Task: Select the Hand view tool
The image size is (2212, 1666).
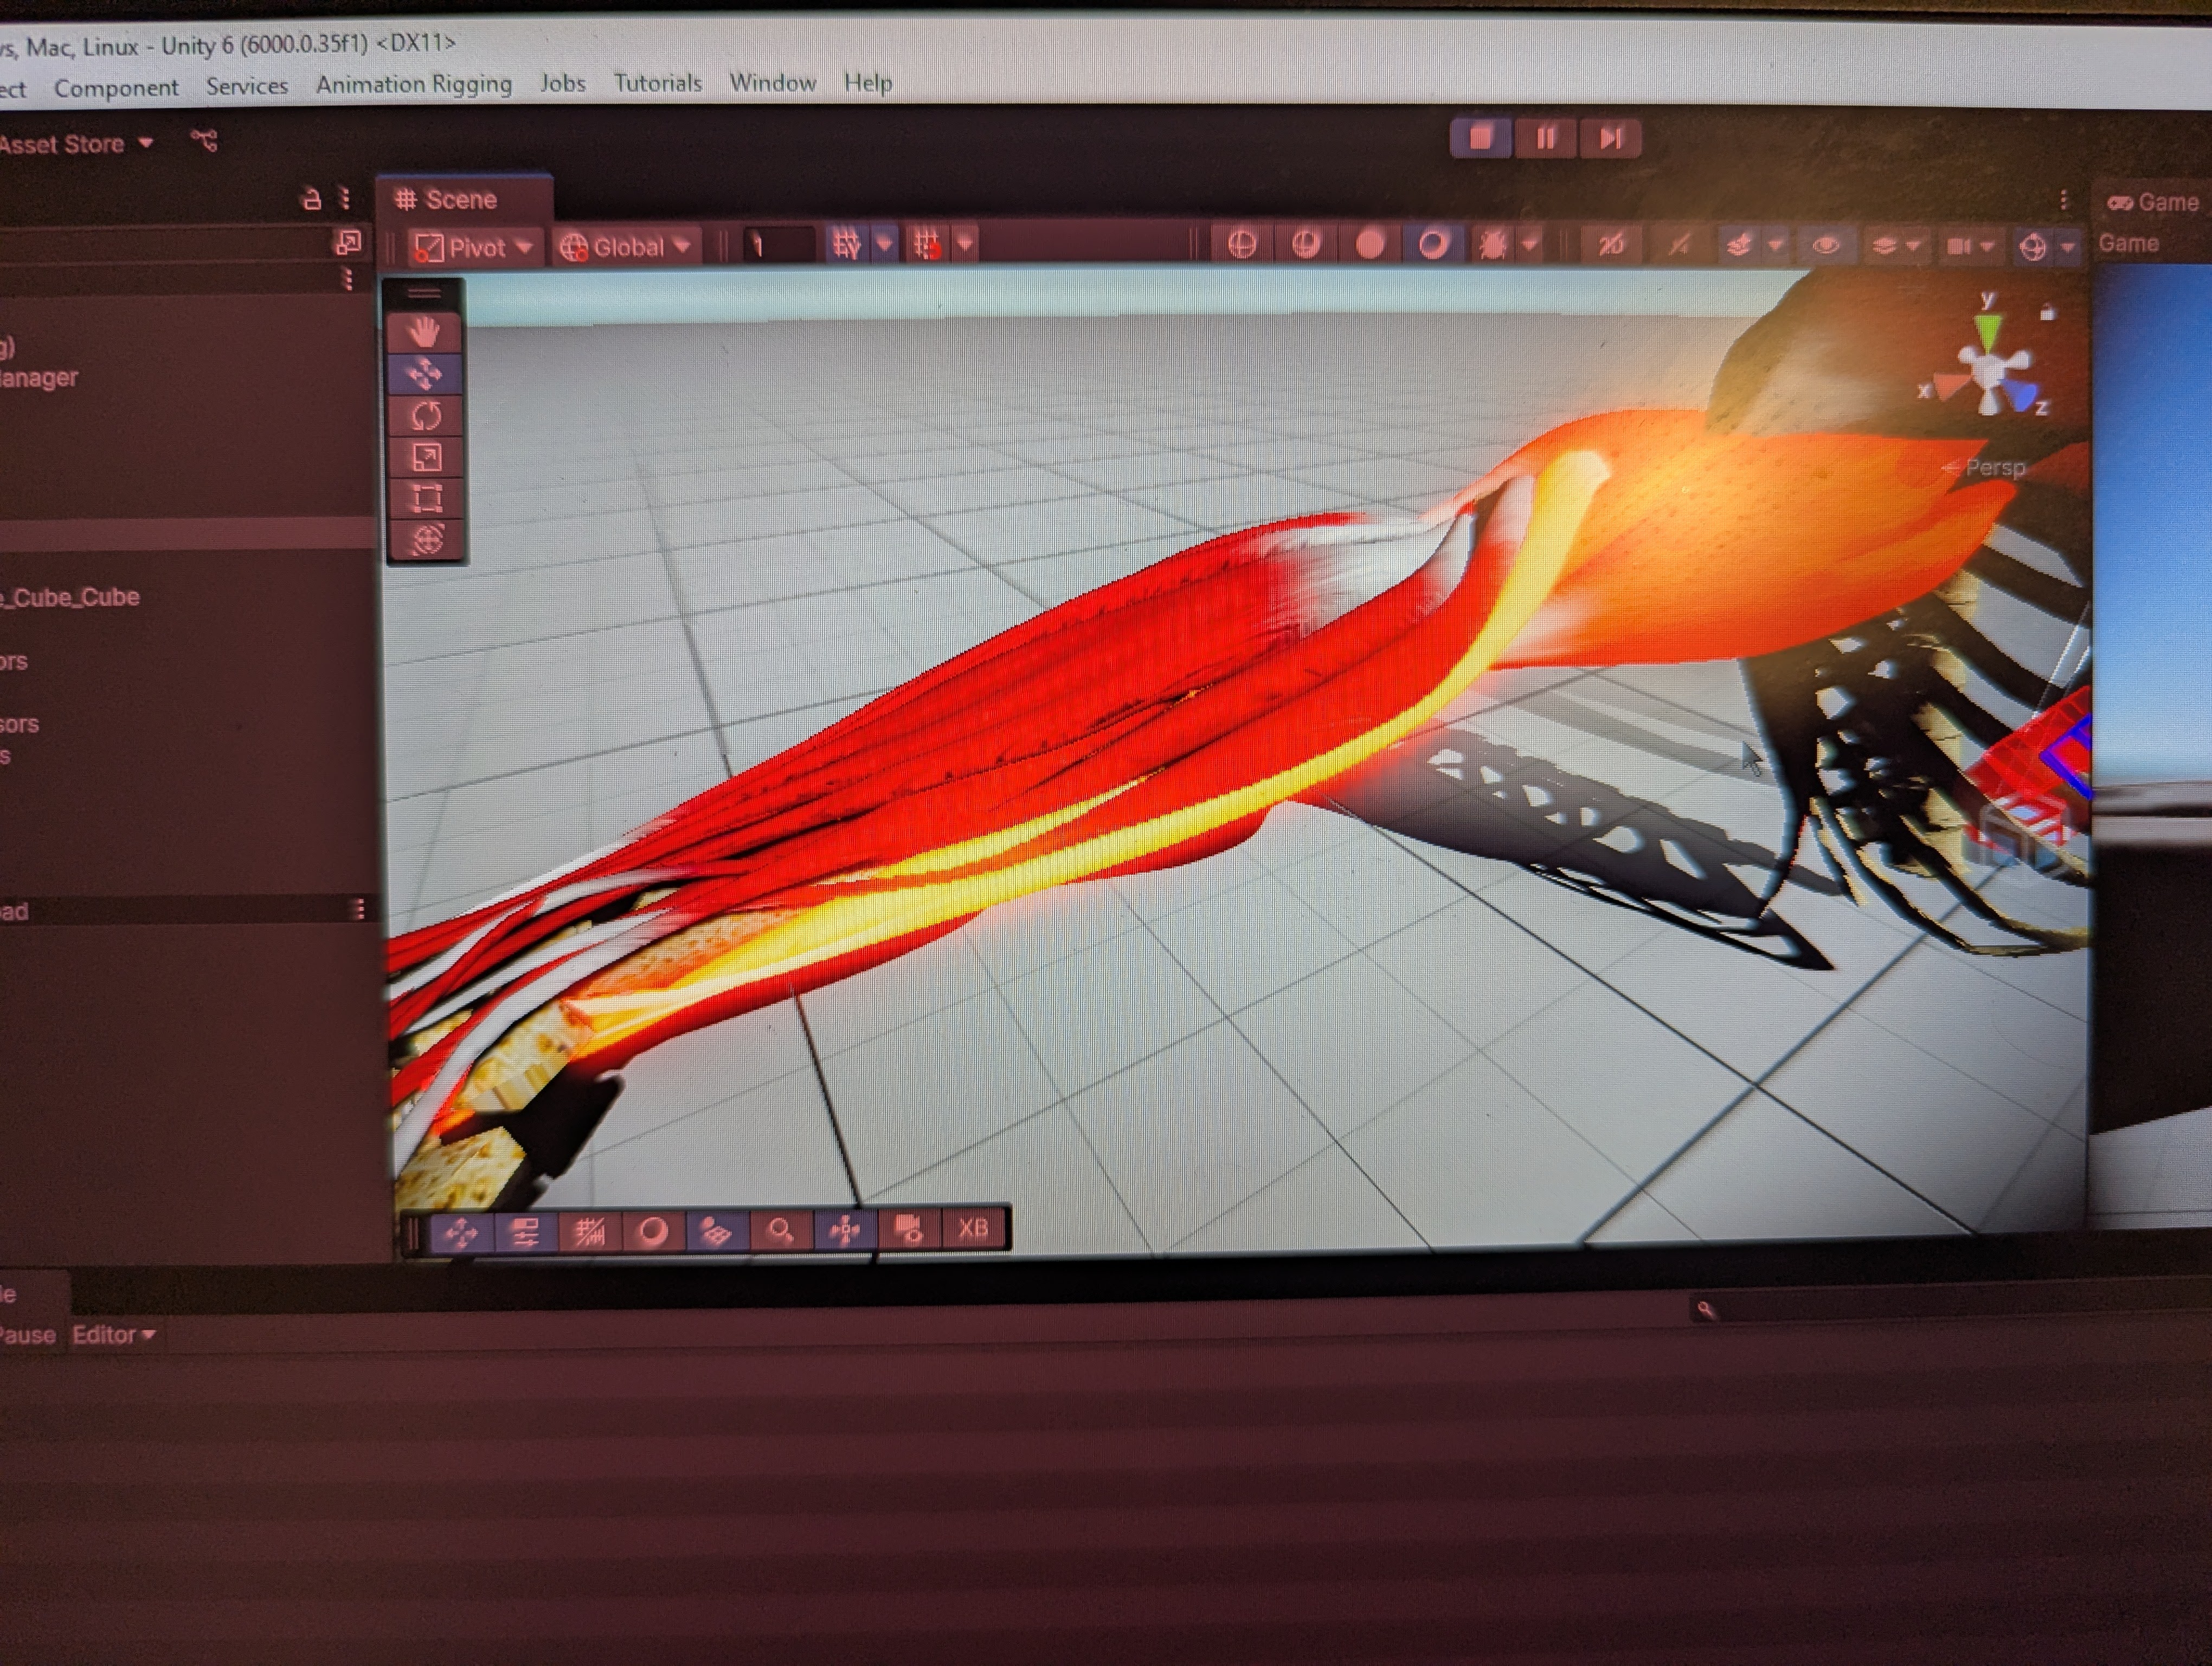Action: tap(425, 332)
